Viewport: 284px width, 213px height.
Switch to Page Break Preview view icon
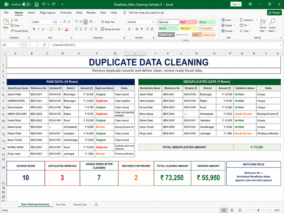tap(240, 210)
